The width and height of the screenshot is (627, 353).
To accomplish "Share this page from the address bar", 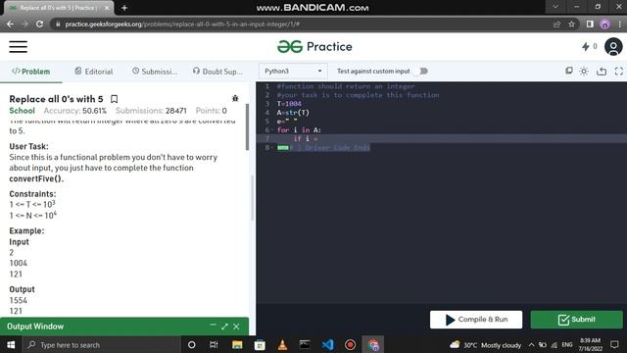I will click(556, 24).
